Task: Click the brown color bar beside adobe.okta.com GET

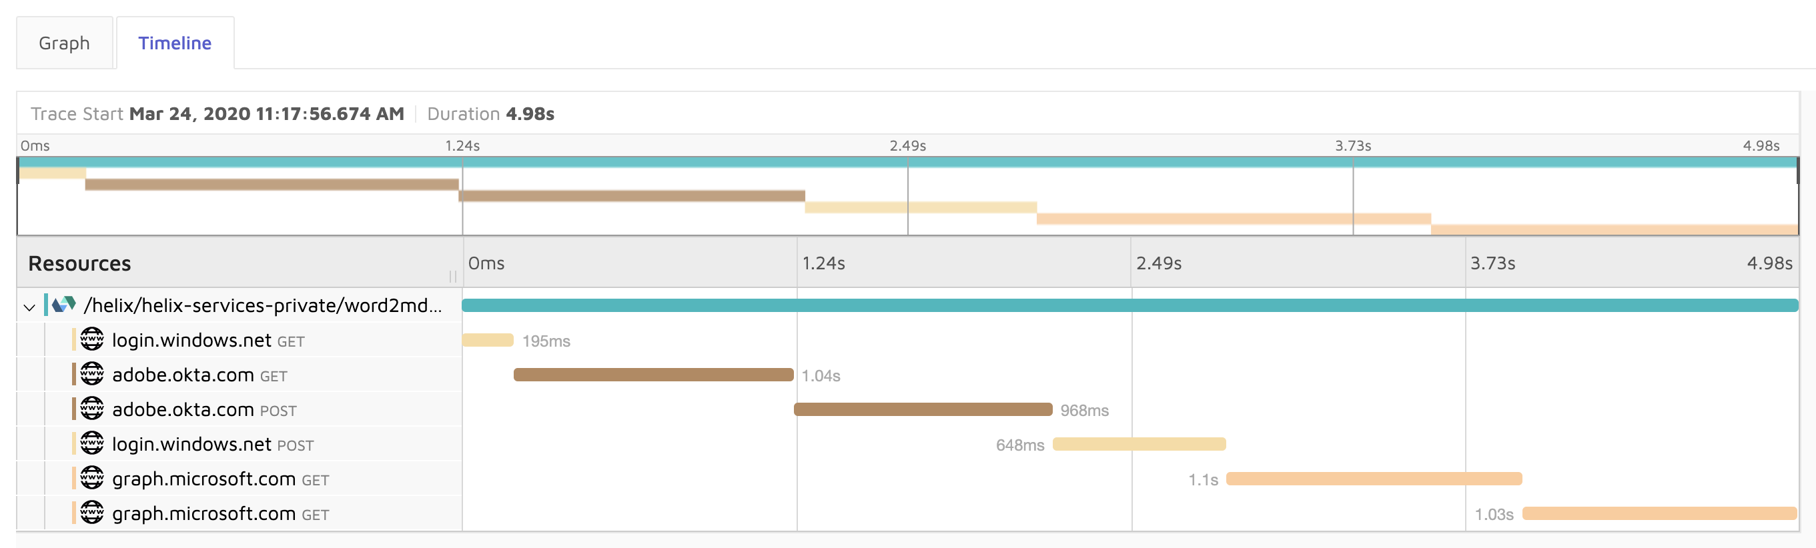Action: click(75, 375)
